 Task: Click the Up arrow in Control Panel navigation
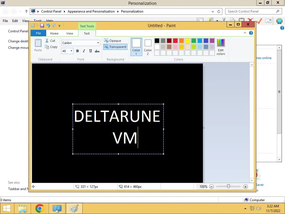(x=26, y=11)
